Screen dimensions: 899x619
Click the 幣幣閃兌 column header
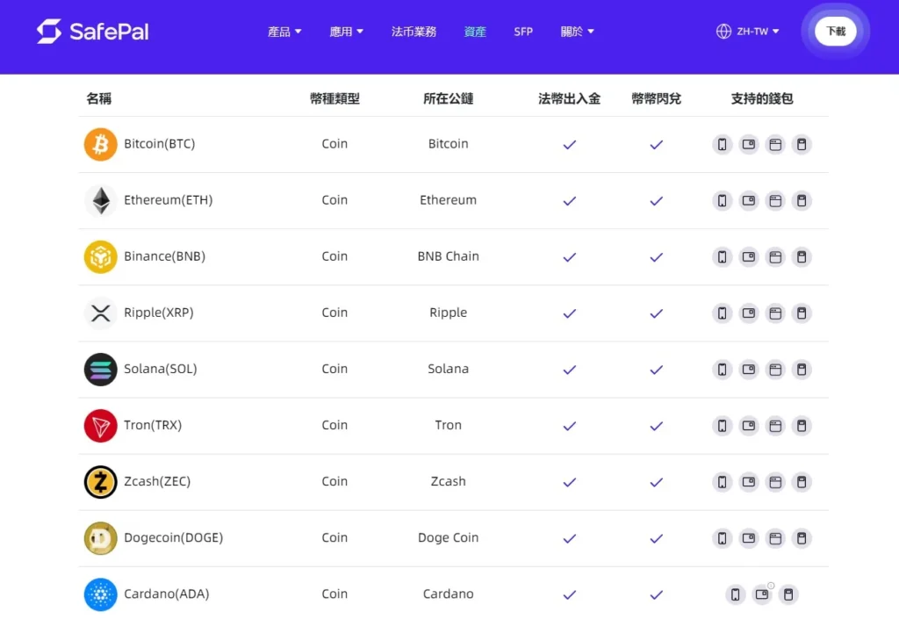tap(657, 98)
